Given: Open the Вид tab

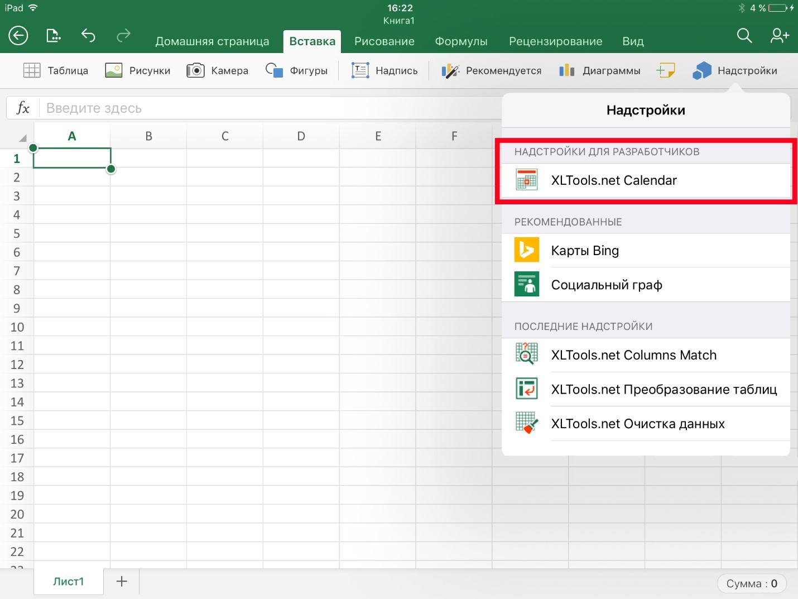Looking at the screenshot, I should coord(633,41).
